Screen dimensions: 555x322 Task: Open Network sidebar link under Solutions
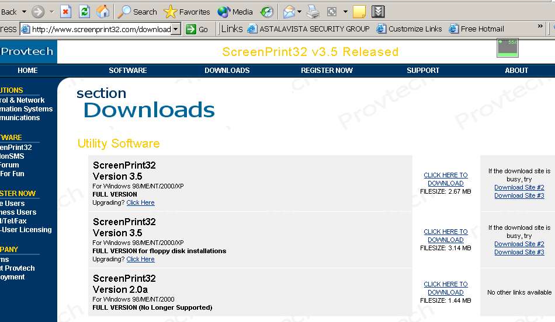22,100
